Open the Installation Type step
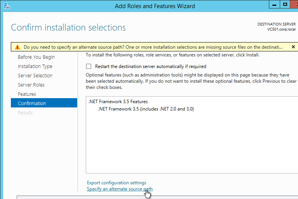The image size is (298, 199). pos(35,66)
